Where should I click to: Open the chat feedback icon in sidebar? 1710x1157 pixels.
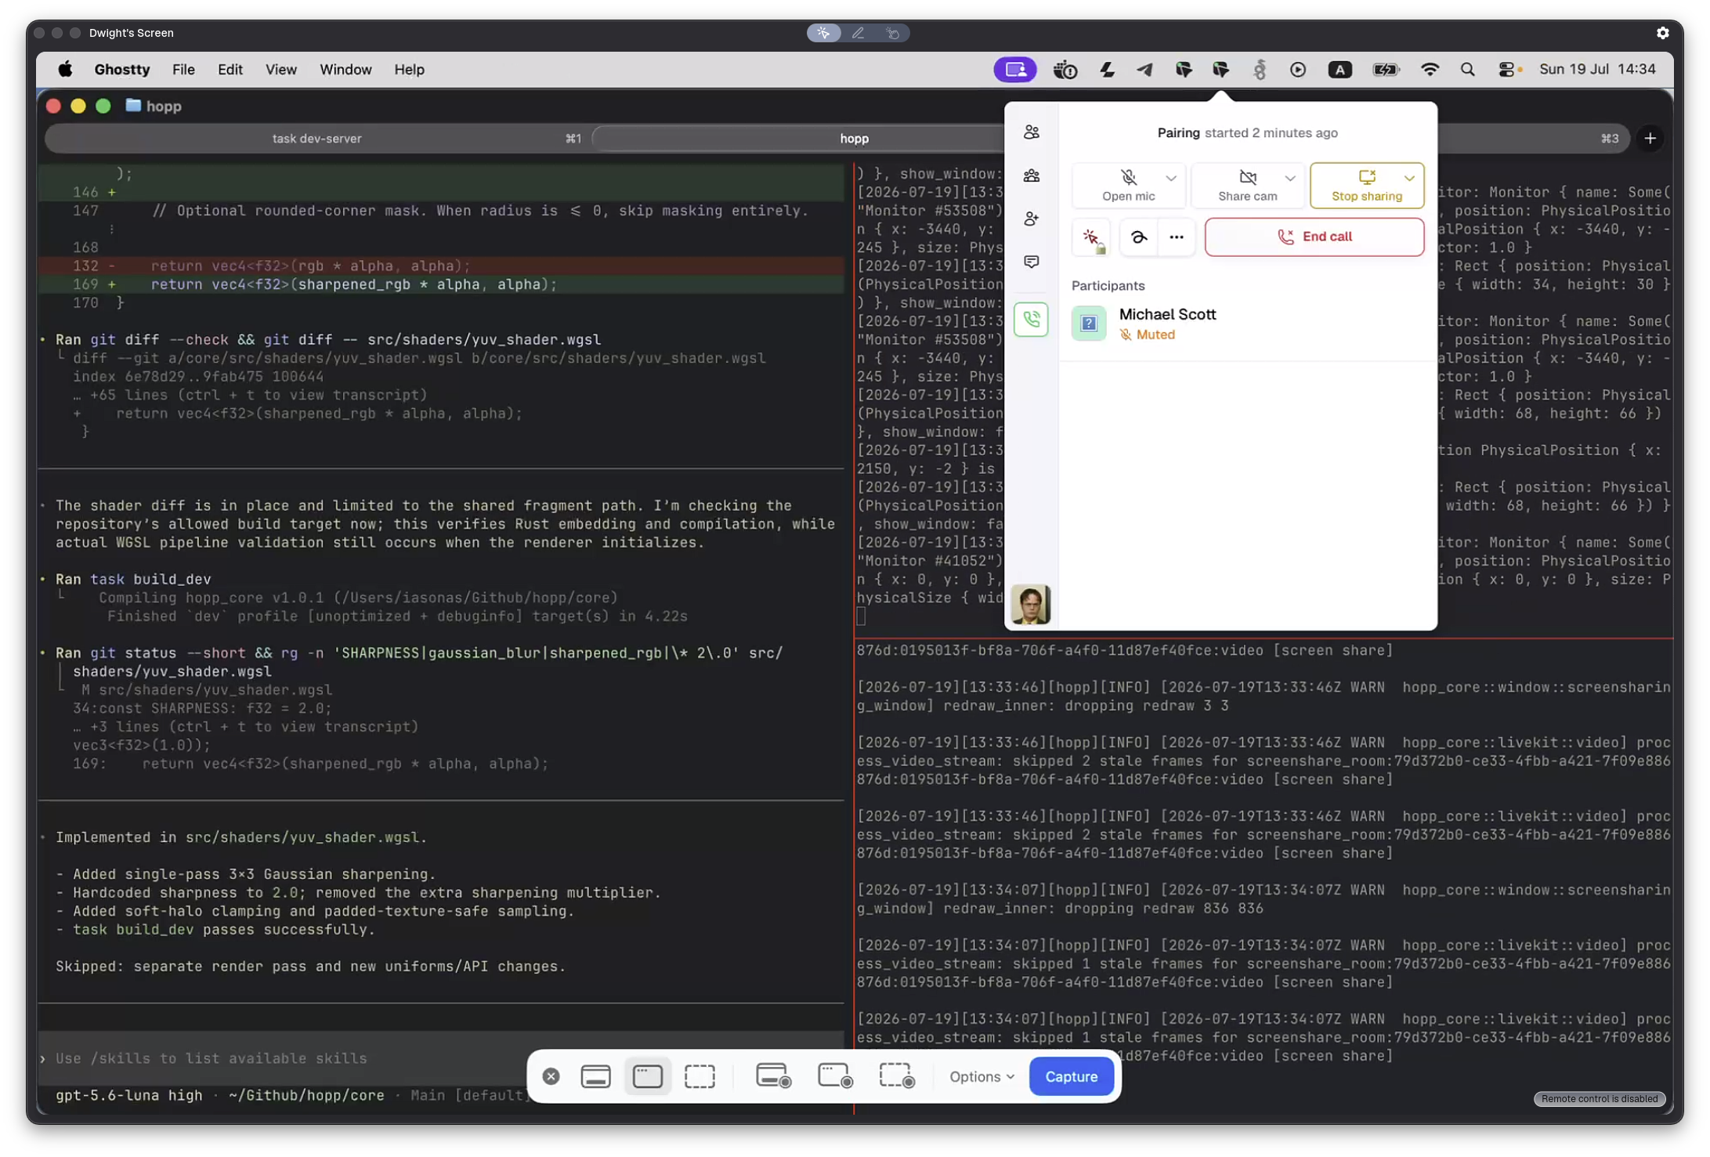pos(1031,262)
